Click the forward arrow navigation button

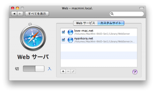20,14
